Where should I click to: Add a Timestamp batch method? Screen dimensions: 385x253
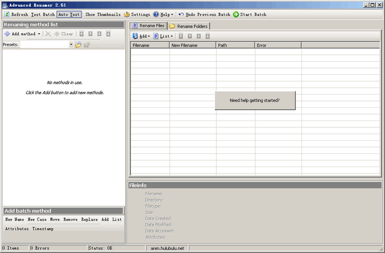click(x=43, y=229)
